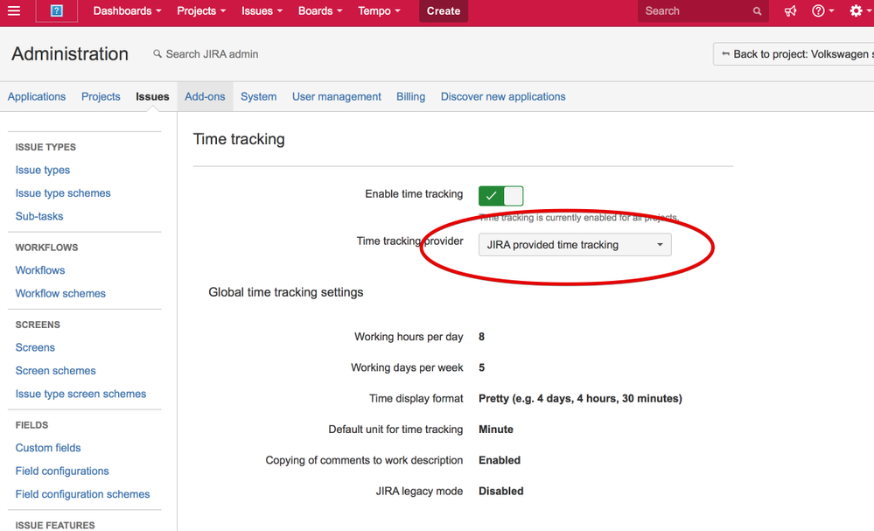Open the Workflows sidebar link

(x=40, y=270)
